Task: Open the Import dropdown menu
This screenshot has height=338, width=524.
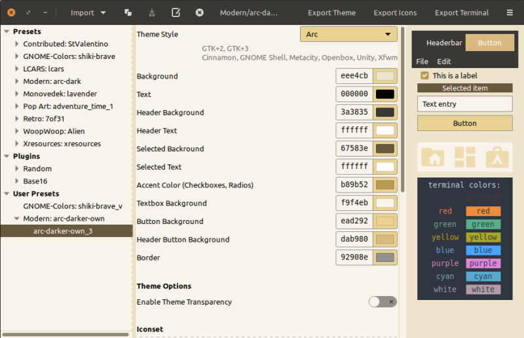Action: click(88, 12)
